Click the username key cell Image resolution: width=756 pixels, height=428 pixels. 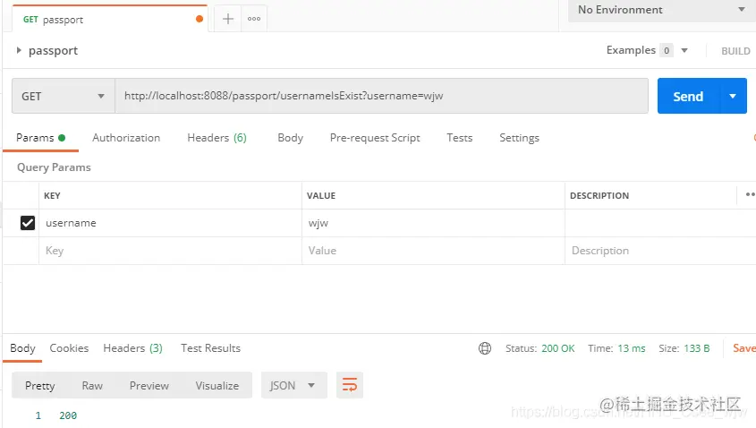(x=170, y=223)
